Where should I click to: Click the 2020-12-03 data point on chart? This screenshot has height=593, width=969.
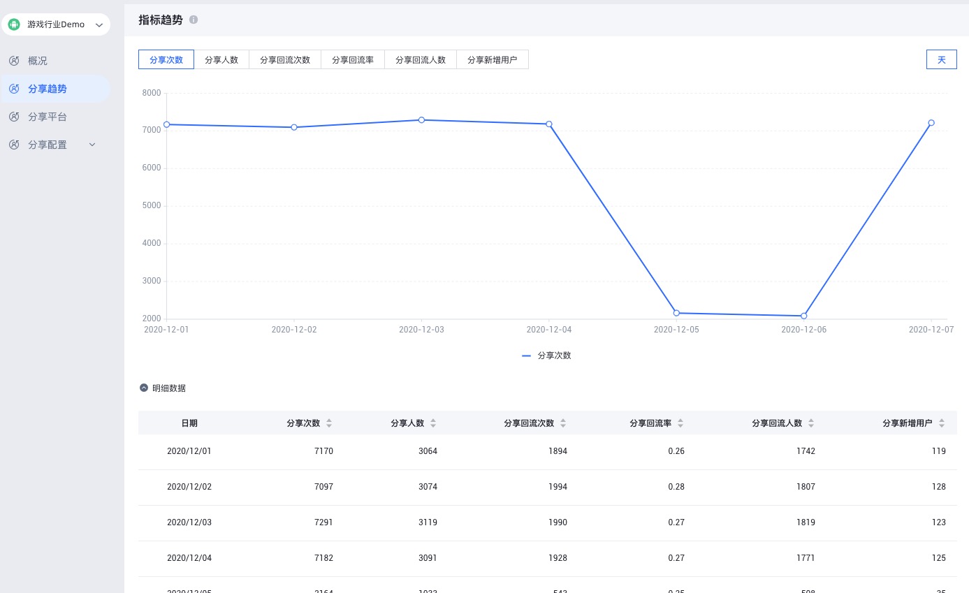pos(421,120)
